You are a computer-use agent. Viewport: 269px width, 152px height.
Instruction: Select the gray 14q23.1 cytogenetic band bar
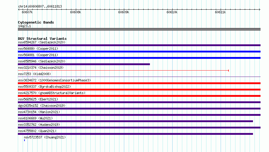(x=139, y=29)
